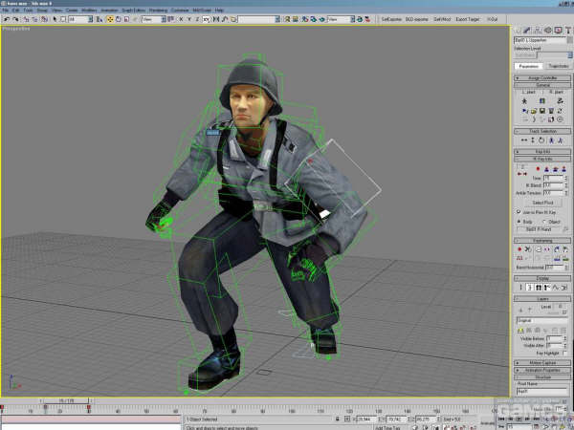Select Symmetrical tracks blue figure icon
Image resolution: width=574 pixels, height=430 pixels.
pos(551,140)
